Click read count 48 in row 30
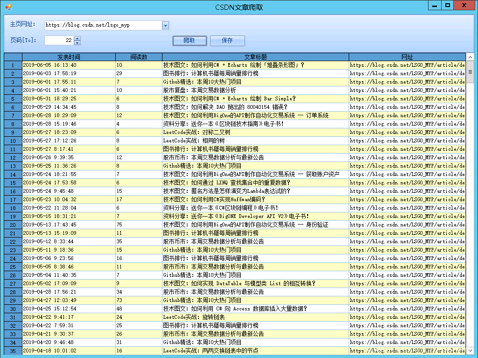478x358 pixels. [x=139, y=309]
